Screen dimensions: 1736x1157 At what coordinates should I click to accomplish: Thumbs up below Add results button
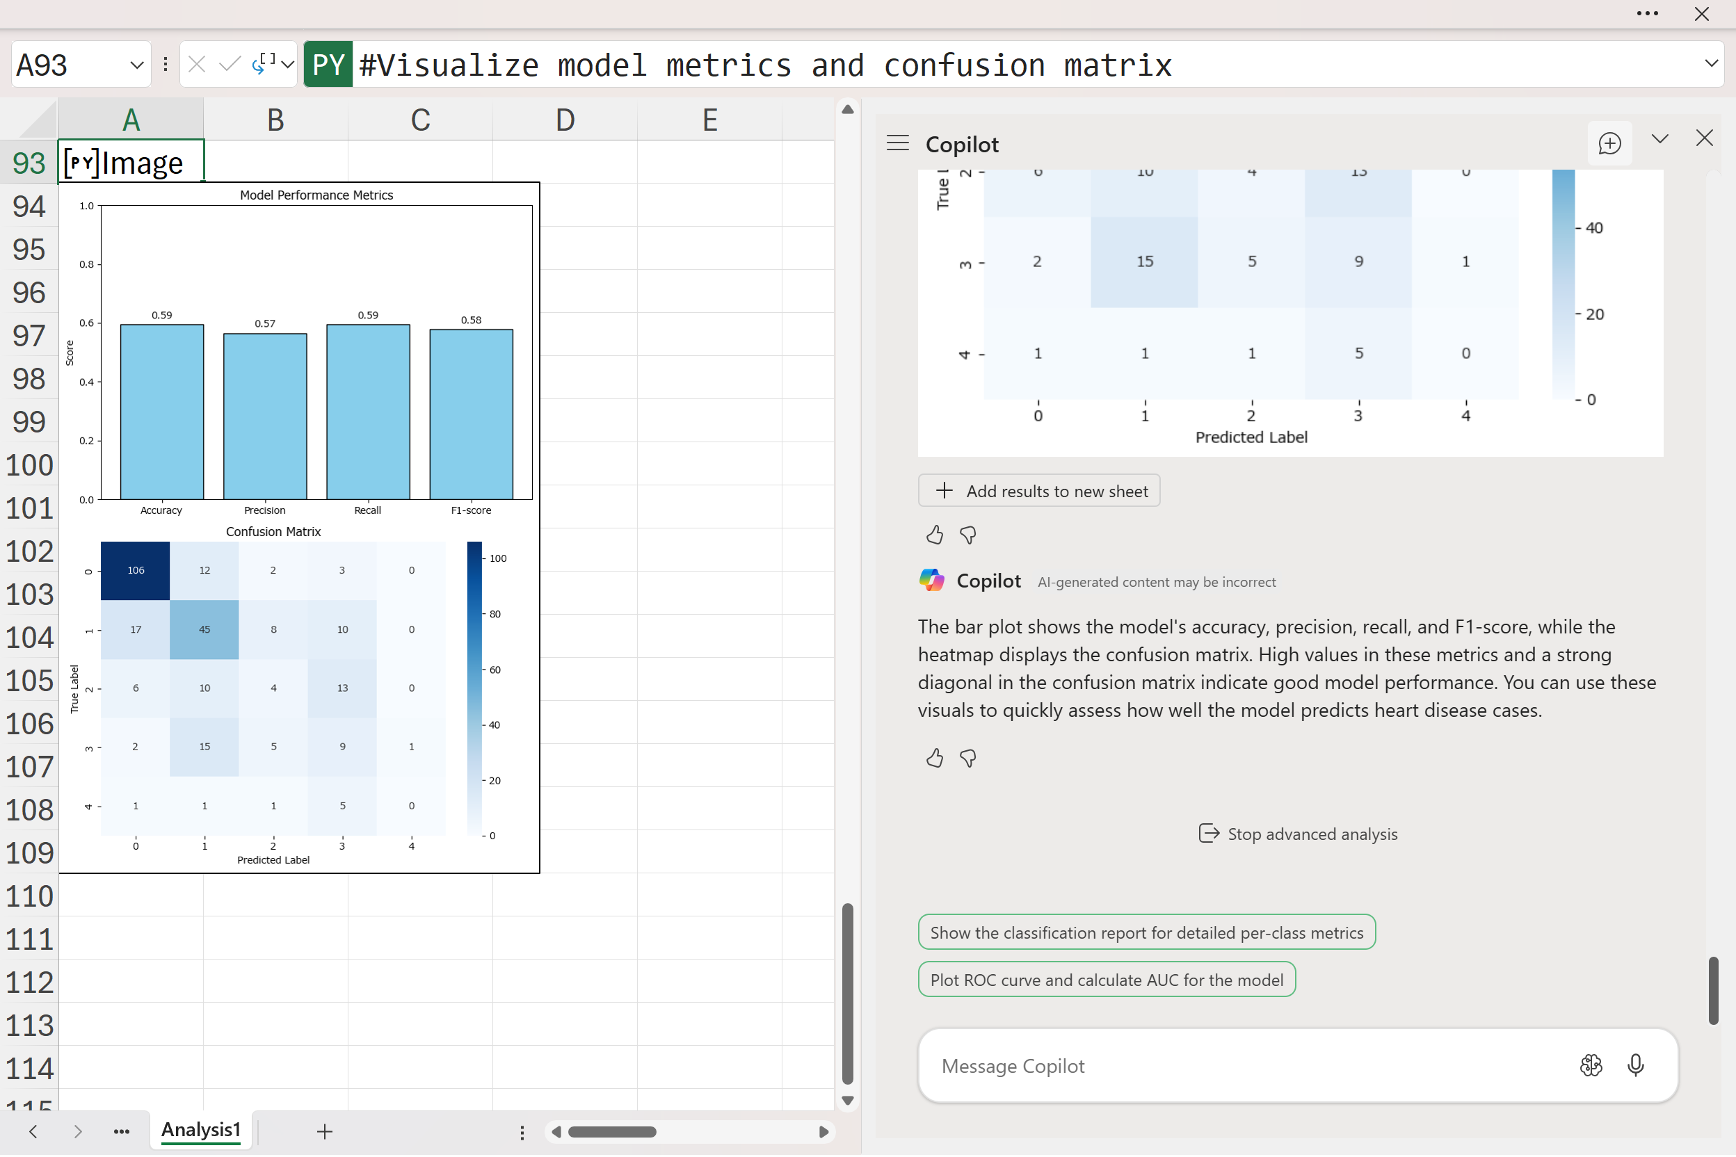tap(935, 534)
